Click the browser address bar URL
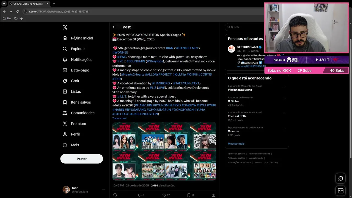The image size is (352, 198). tap(59, 12)
